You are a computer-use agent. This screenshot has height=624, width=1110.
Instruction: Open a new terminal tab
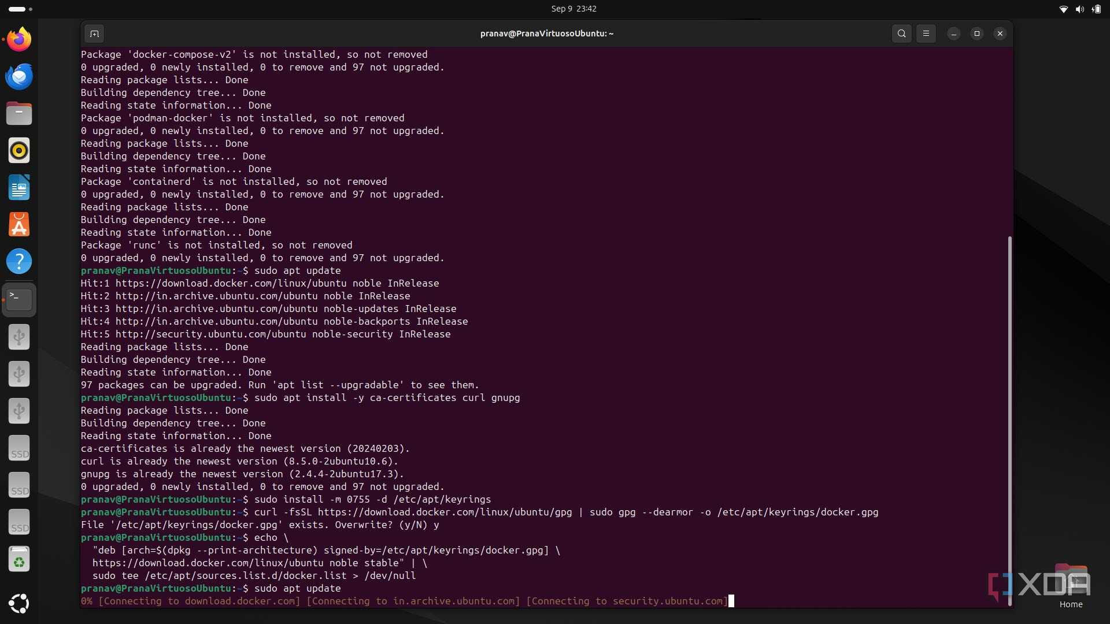pos(94,34)
